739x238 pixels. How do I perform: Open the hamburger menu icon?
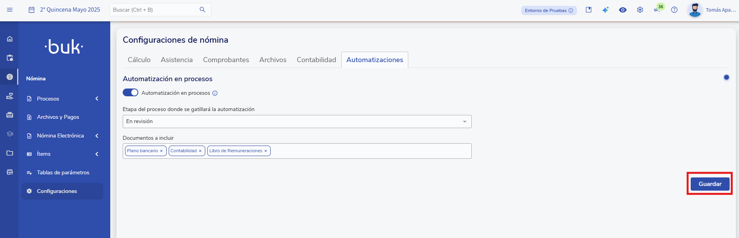click(x=10, y=10)
